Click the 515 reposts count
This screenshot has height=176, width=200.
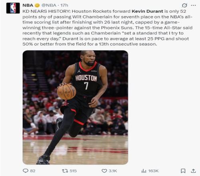point(73,171)
